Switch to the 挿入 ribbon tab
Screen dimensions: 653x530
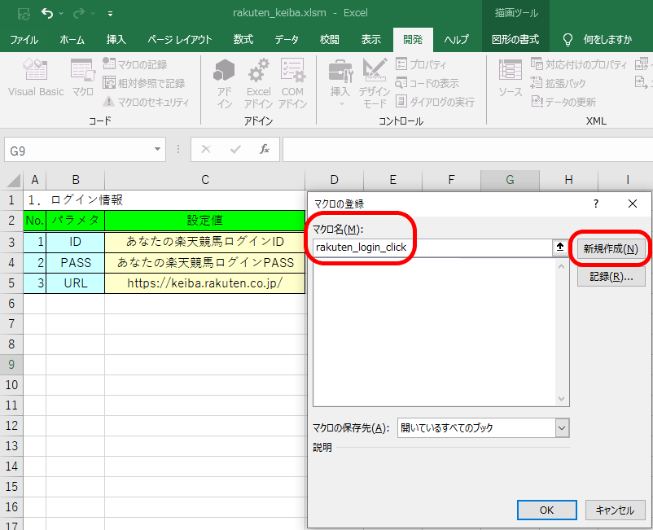coord(116,40)
